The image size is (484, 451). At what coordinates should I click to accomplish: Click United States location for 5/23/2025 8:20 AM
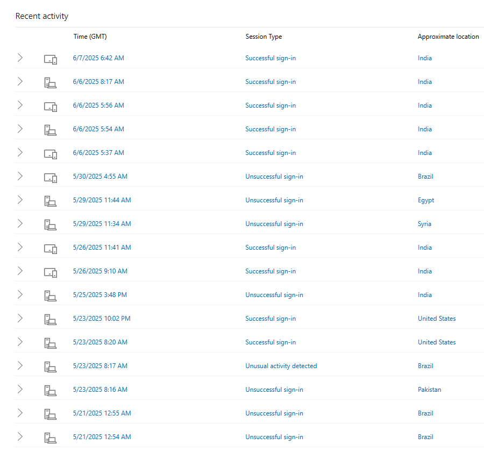pos(437,342)
